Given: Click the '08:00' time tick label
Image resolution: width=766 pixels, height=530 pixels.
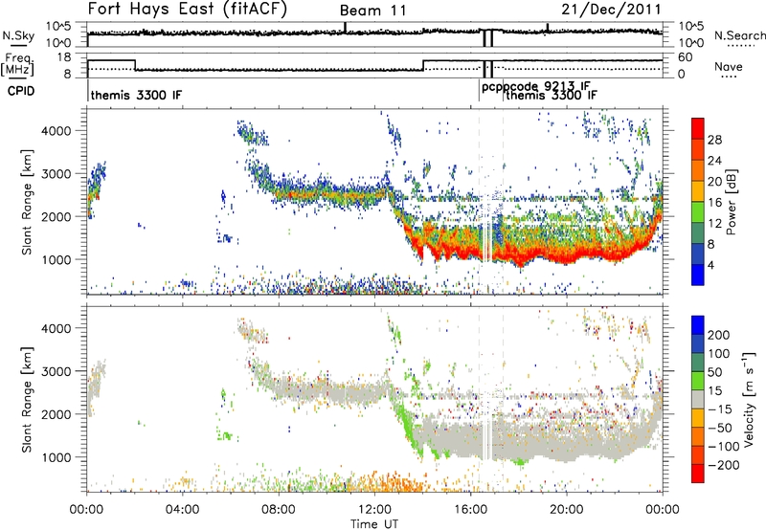Looking at the screenshot, I should point(279,510).
